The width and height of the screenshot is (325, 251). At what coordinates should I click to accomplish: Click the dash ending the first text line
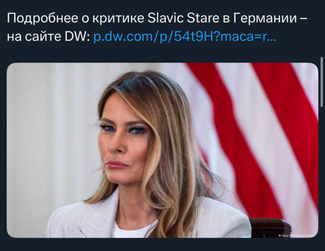pos(303,19)
